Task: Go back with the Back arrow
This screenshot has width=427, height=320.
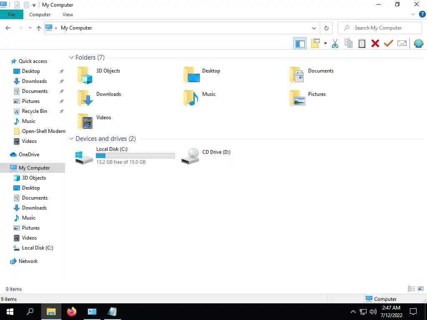Action: (x=8, y=28)
